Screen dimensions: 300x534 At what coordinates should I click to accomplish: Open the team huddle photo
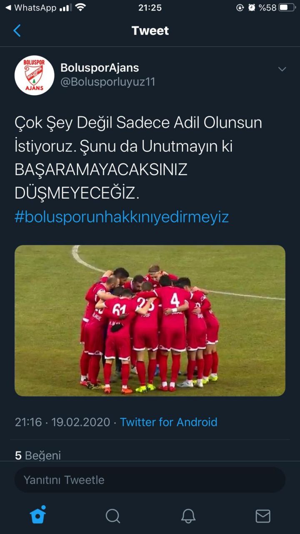point(150,320)
